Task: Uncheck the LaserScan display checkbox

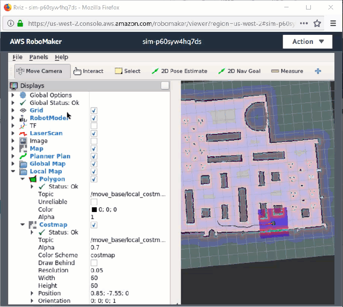Action: (x=94, y=133)
